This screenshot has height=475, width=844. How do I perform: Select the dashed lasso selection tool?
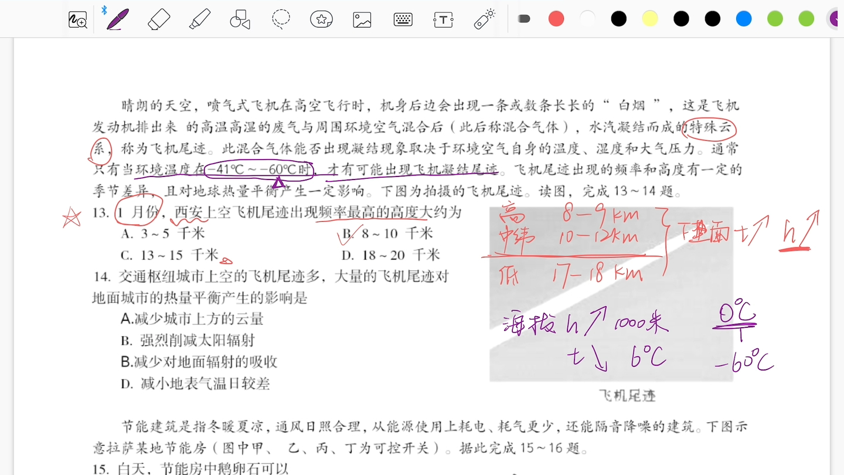281,19
